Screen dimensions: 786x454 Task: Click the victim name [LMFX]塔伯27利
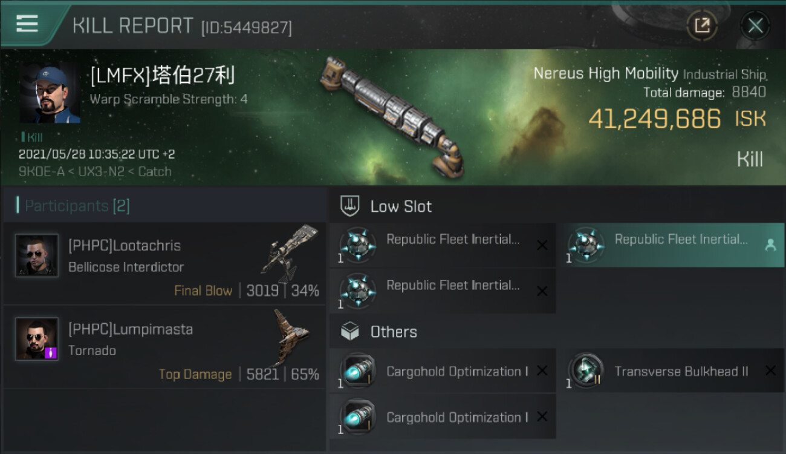162,76
